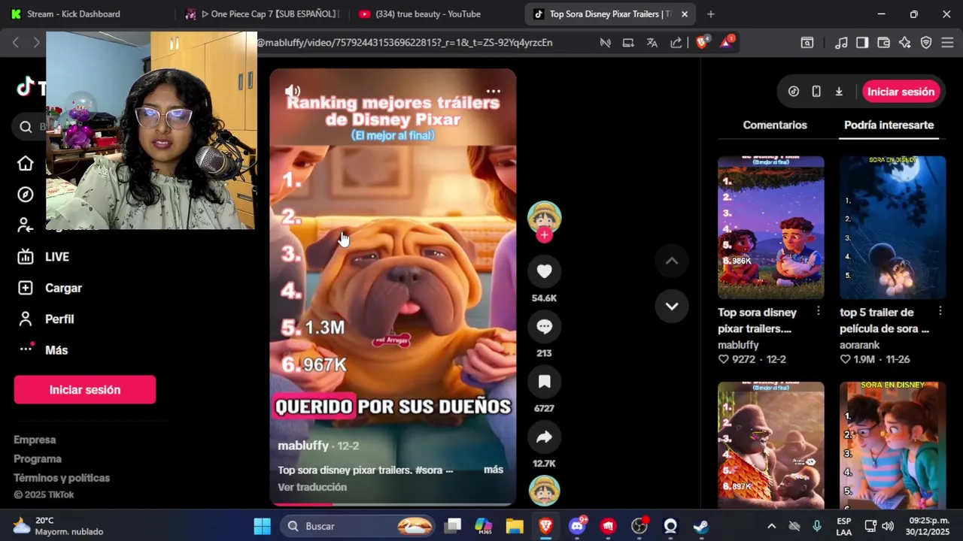Open Perfil in the sidebar
The height and width of the screenshot is (541, 963).
pos(46,319)
